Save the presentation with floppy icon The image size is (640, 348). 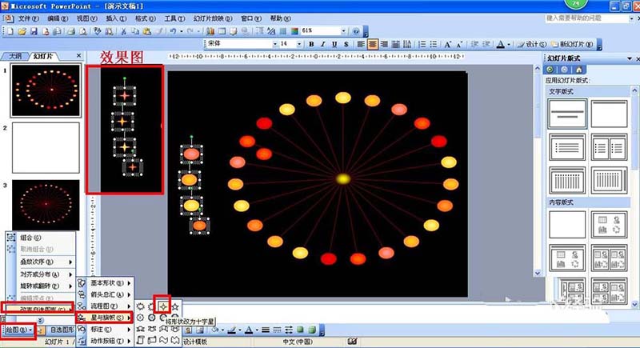tap(34, 31)
